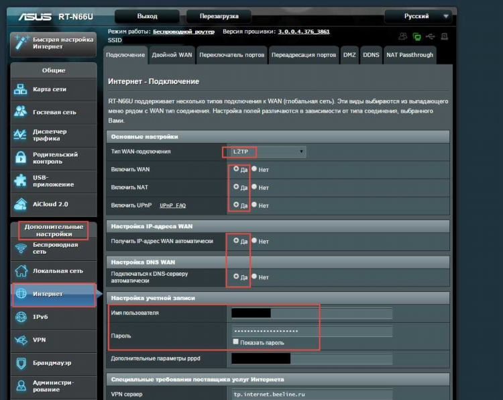Click the USB status icon in header
Screen dimensions: 503x400
pyautogui.click(x=430, y=36)
